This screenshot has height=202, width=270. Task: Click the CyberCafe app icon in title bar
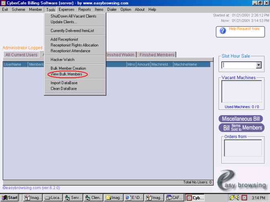click(3, 3)
